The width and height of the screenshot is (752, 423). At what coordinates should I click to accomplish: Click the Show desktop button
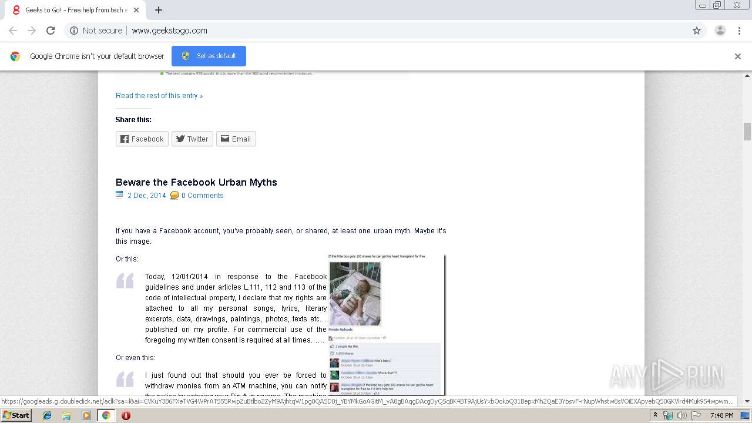pyautogui.click(x=746, y=415)
